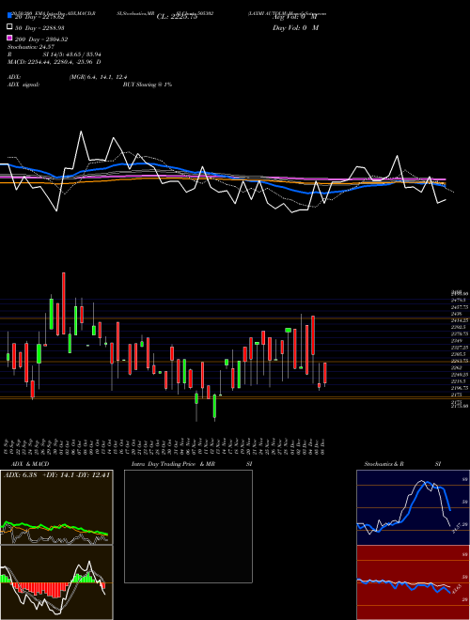This screenshot has width=470, height=620.
Task: Click the 'BUY Slowing @ 1%' ADX signal
Action: tap(148, 85)
